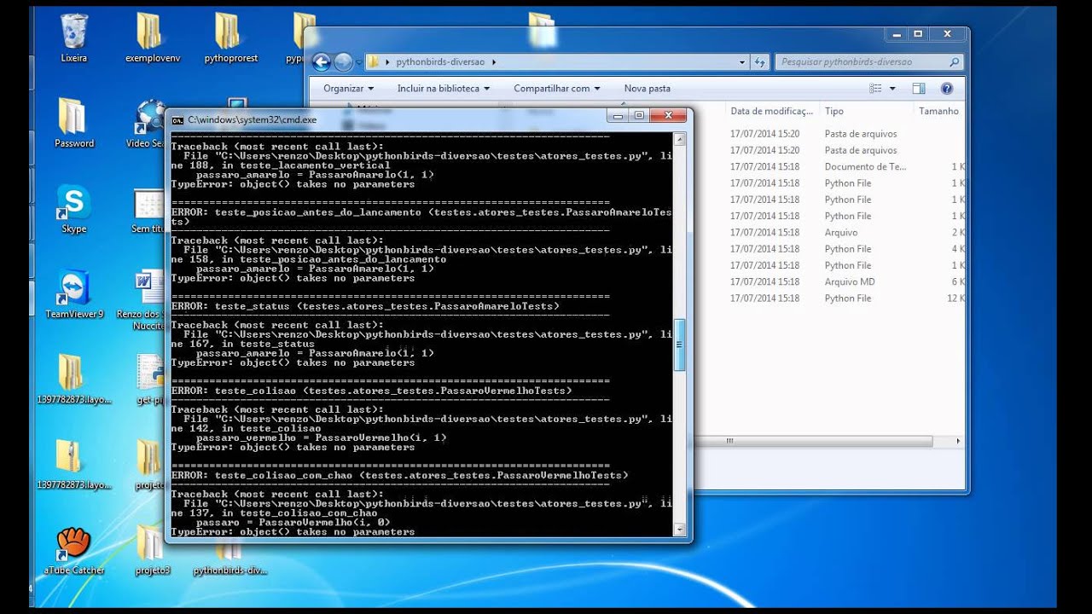Expand the Organizar dropdown menu
This screenshot has height=614, width=1092.
tap(348, 88)
